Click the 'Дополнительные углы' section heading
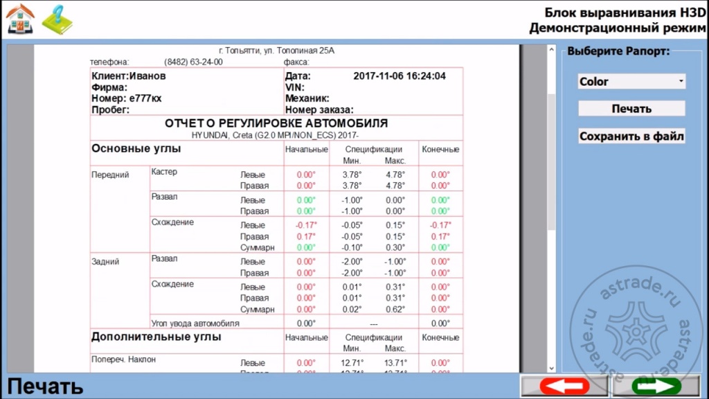This screenshot has width=709, height=399. pyautogui.click(x=156, y=337)
